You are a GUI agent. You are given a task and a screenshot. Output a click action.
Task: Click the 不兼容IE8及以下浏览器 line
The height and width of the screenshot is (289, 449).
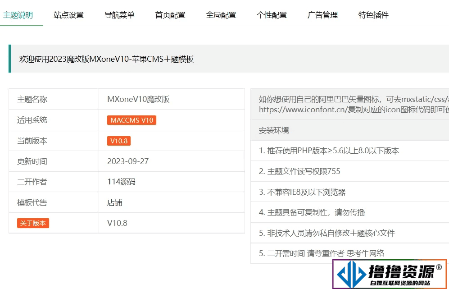302,192
